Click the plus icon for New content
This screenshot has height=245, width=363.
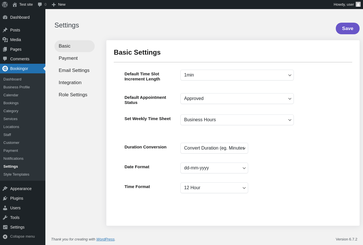(54, 5)
